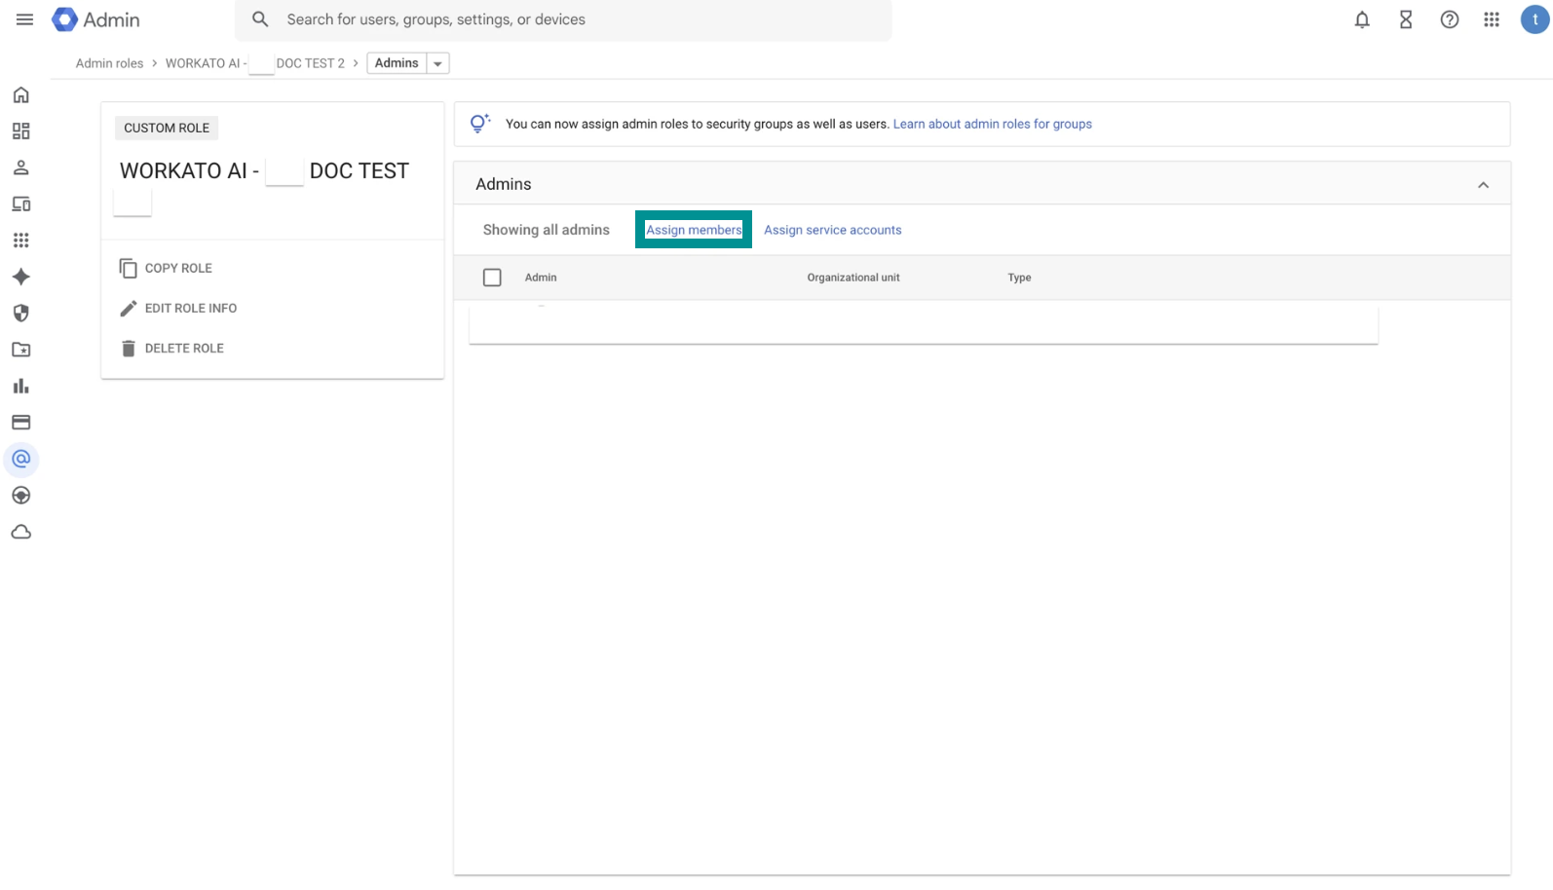Select all admins checkbox in table header
1553x890 pixels.
click(x=492, y=278)
